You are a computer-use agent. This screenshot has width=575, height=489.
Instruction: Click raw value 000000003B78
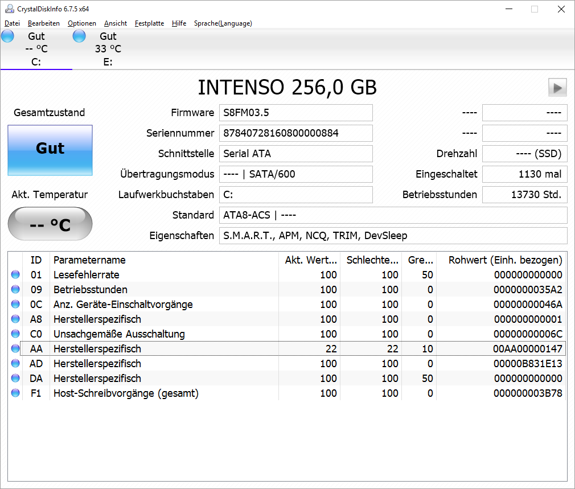pyautogui.click(x=528, y=393)
